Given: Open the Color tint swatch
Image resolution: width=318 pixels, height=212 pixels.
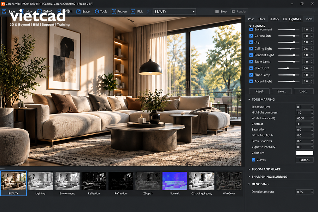Looking at the screenshot, I should click(x=305, y=153).
